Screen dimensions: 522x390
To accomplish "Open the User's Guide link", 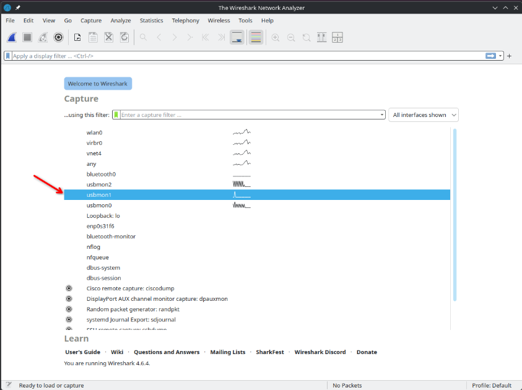I will coord(82,352).
